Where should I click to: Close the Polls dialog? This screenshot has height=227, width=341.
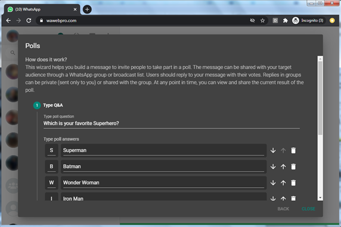pyautogui.click(x=308, y=209)
